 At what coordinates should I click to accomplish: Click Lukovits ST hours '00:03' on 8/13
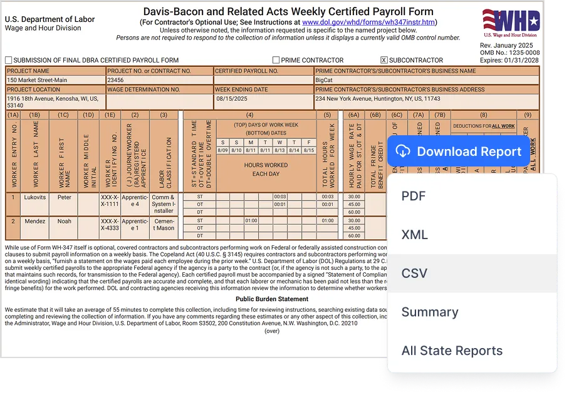pos(279,197)
